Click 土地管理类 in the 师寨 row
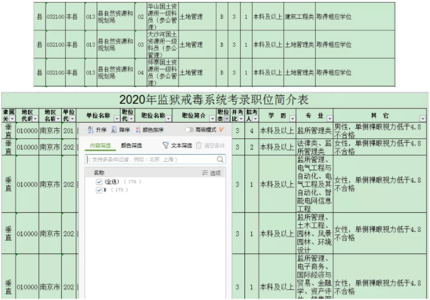This screenshot has width=430, height=300. 299,73
